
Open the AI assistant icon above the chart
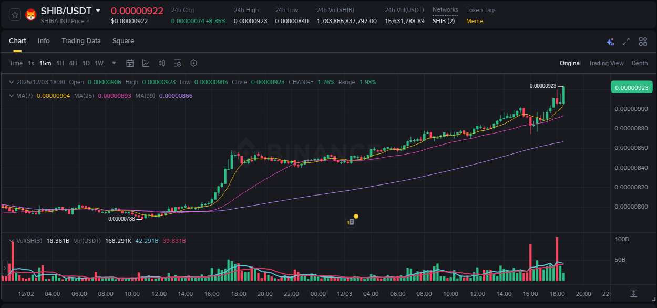tap(610, 41)
